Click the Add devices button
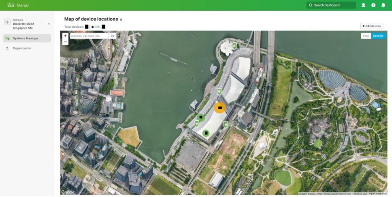 coord(371,26)
